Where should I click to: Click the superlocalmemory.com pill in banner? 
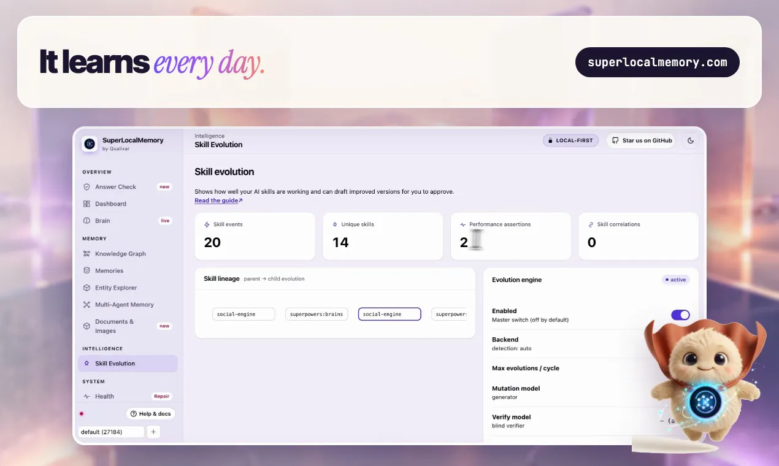pos(658,62)
